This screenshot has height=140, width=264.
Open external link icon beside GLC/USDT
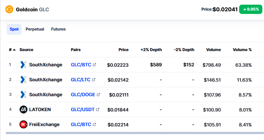(98, 109)
